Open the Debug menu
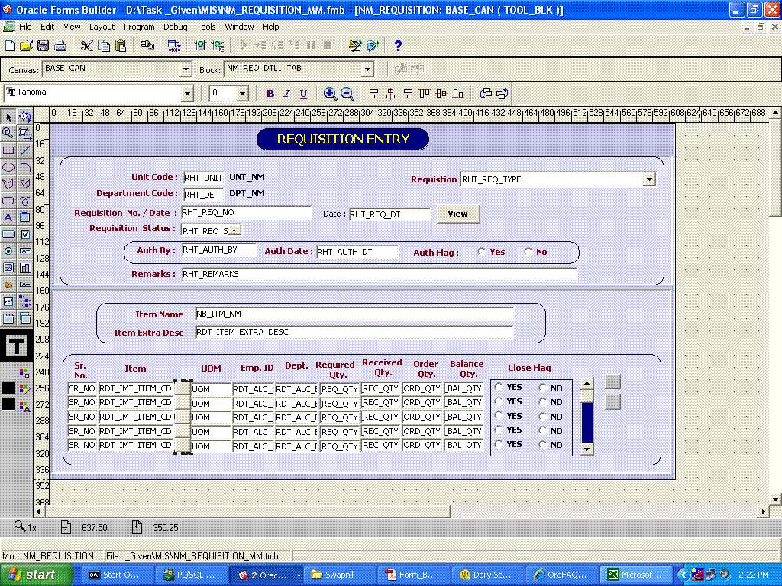 pos(175,27)
